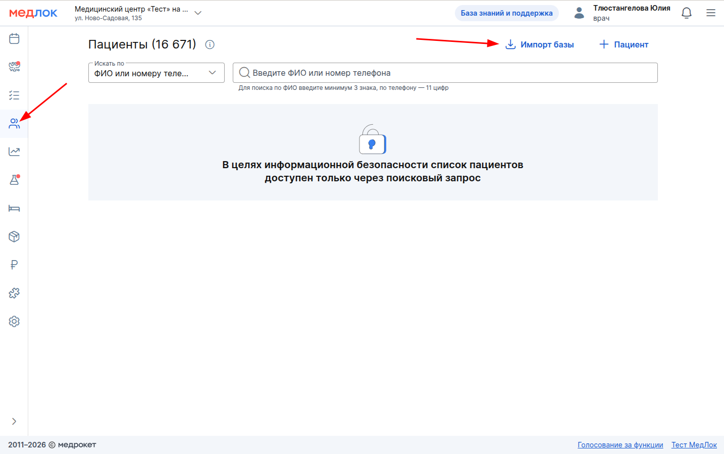724x454 pixels.
Task: Expand the sidebar with bottom arrow
Action: click(14, 421)
